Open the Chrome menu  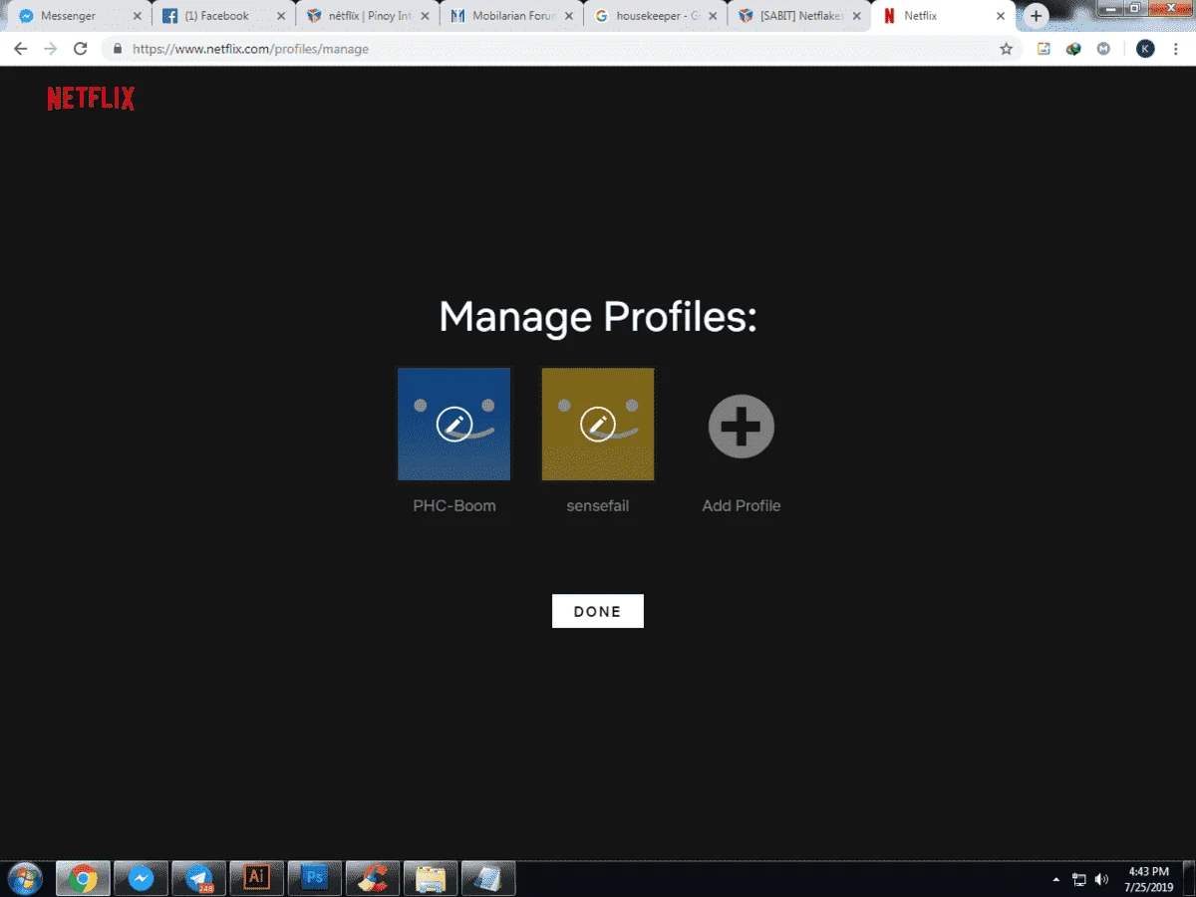(1177, 49)
